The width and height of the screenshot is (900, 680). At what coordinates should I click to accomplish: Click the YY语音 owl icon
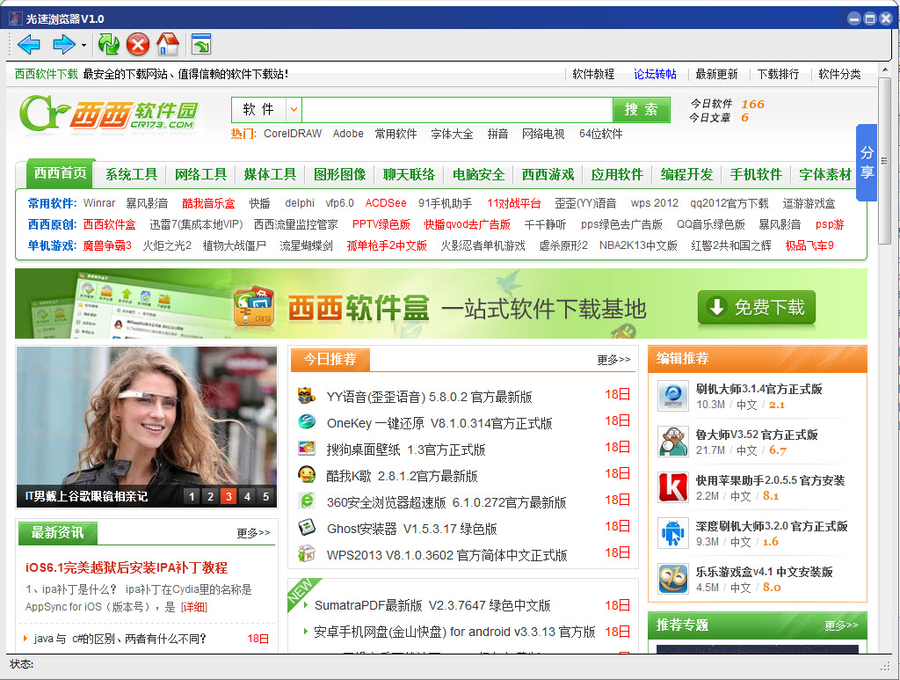307,396
